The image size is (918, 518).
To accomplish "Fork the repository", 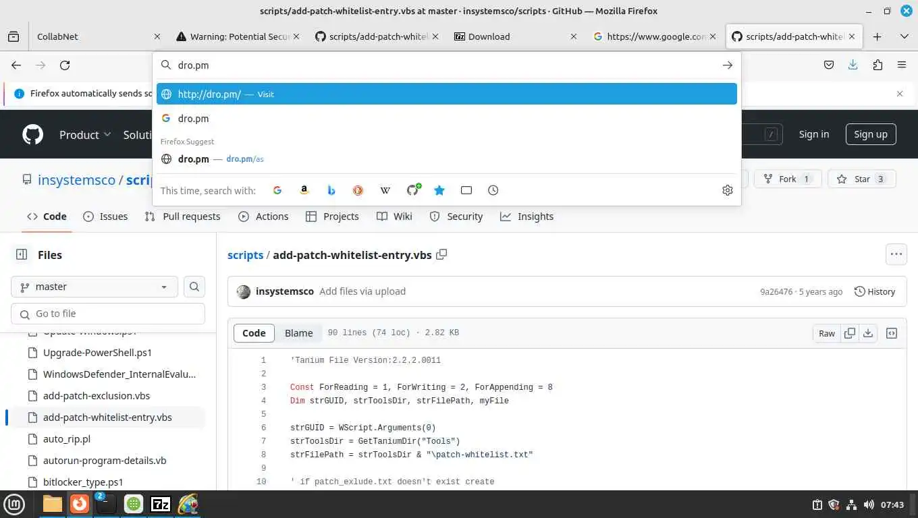I will (x=788, y=179).
